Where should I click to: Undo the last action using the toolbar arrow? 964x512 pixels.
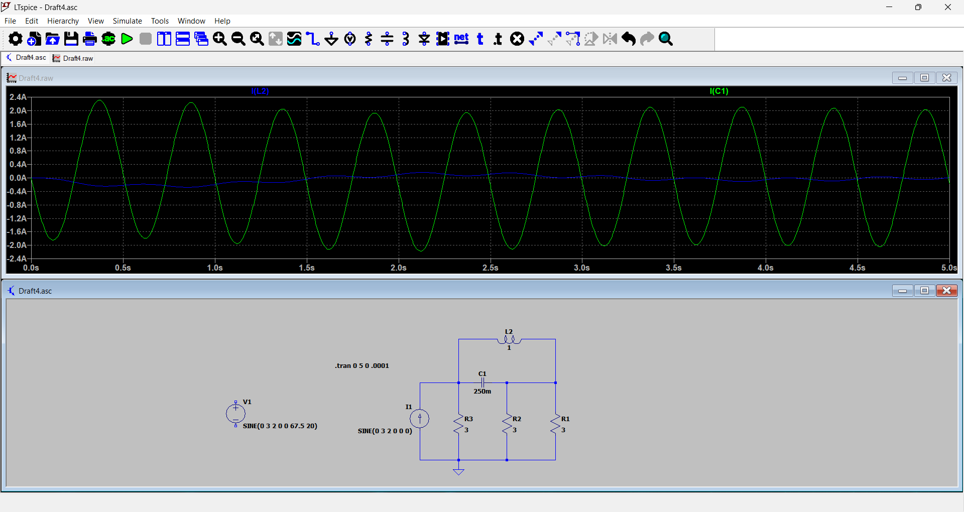tap(629, 39)
